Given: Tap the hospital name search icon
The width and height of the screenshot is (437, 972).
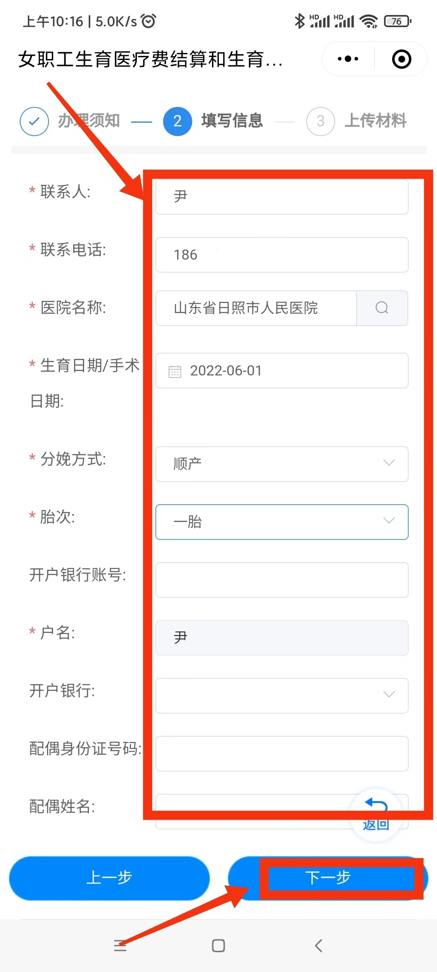Looking at the screenshot, I should [382, 308].
